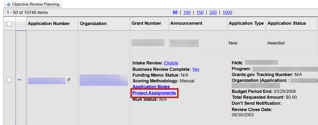The width and height of the screenshot is (318, 125).
Task: Check the application row's selection checkbox
Action: [x=9, y=80]
